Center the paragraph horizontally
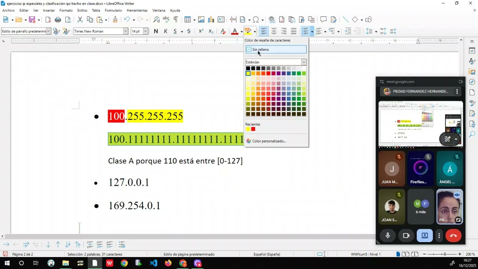 (274, 31)
